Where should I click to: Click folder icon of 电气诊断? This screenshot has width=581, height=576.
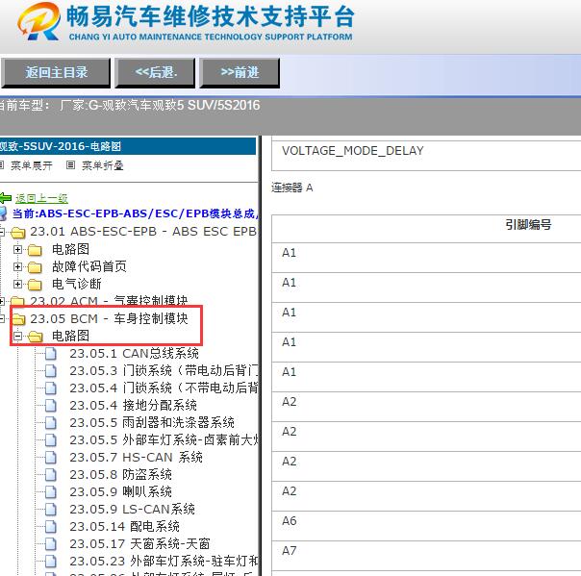pyautogui.click(x=35, y=285)
